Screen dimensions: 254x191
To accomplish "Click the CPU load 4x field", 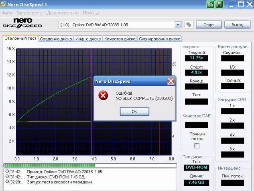I will 232,140.
